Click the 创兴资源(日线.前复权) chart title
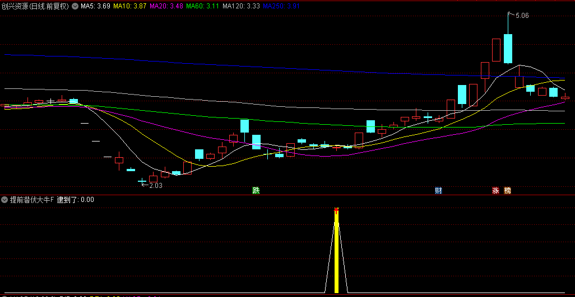The height and width of the screenshot is (297, 575). pyautogui.click(x=35, y=6)
